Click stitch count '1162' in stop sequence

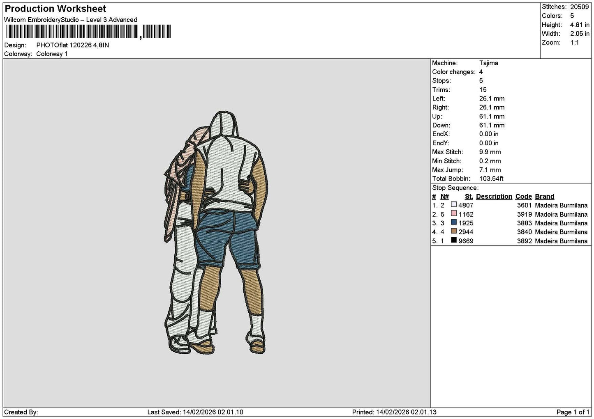coord(466,214)
